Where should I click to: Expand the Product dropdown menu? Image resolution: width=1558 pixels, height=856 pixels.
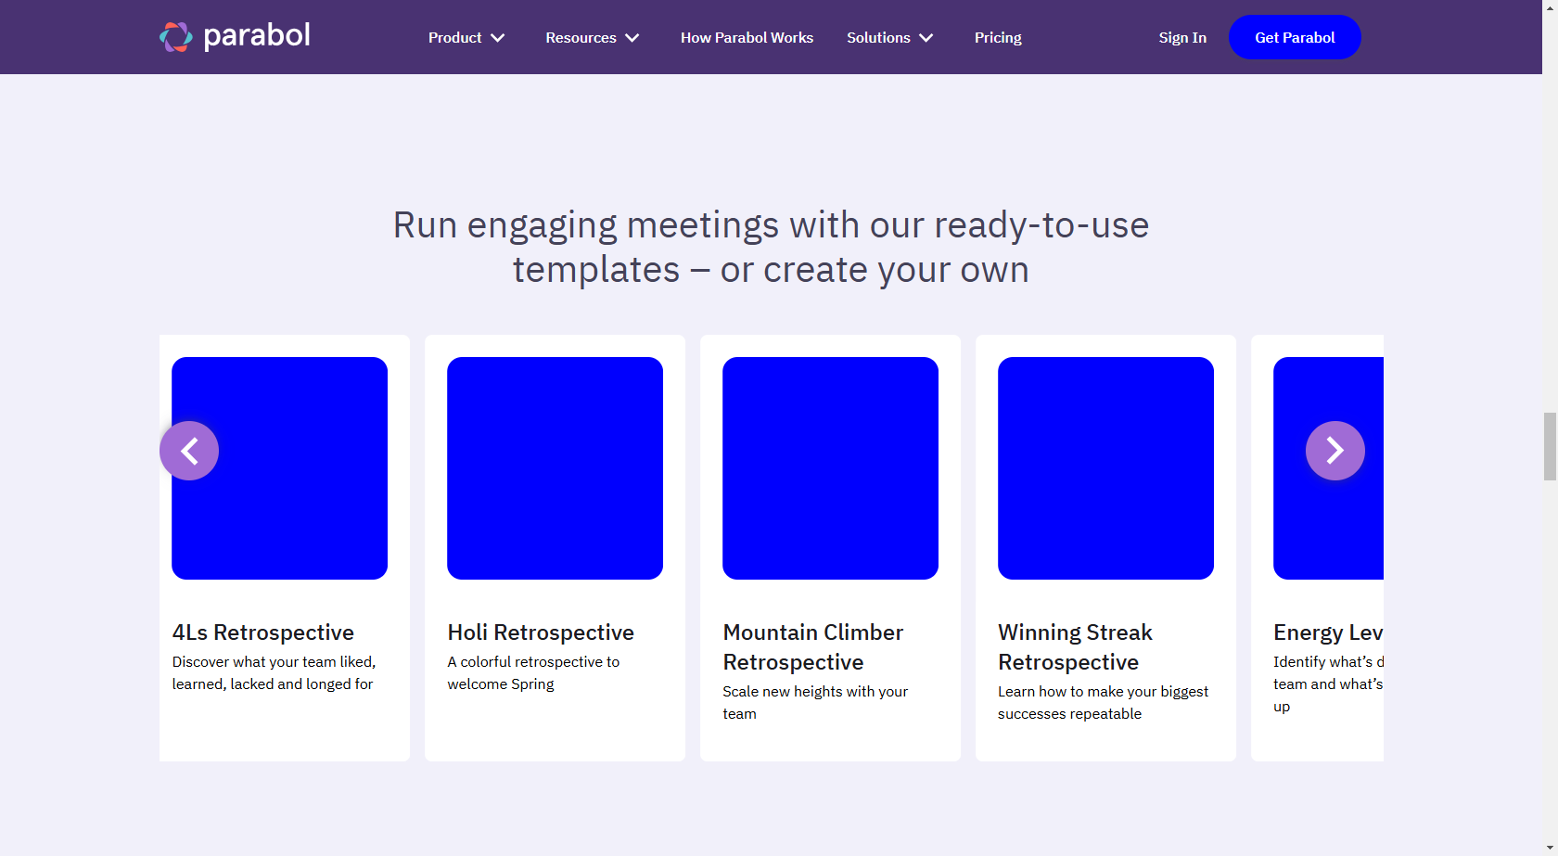(466, 38)
